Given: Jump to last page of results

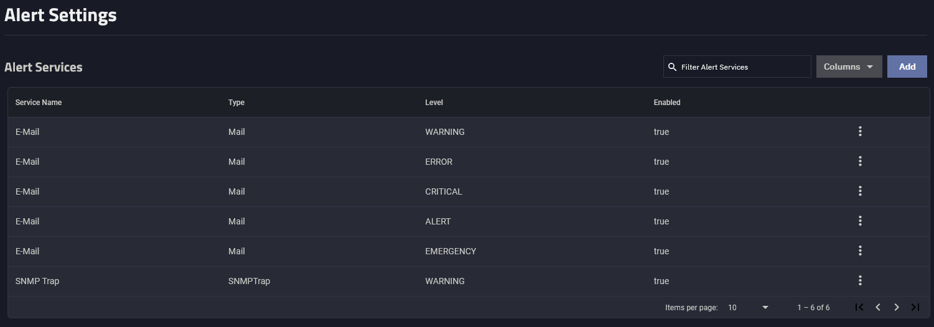Looking at the screenshot, I should (x=915, y=307).
